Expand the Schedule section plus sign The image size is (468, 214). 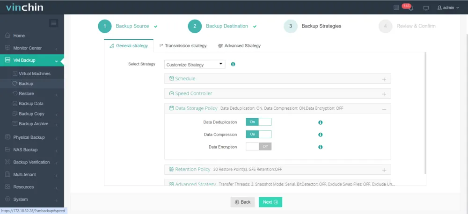[x=384, y=79]
